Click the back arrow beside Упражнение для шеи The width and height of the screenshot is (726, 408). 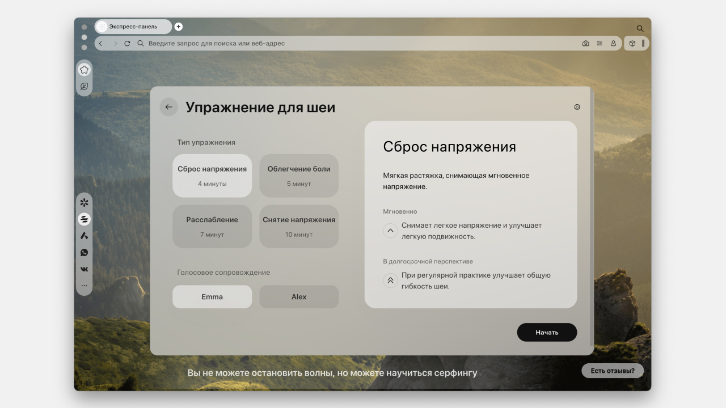[168, 107]
